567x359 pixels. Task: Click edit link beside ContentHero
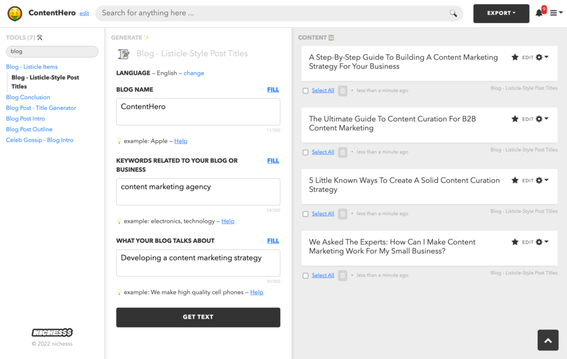pyautogui.click(x=84, y=13)
